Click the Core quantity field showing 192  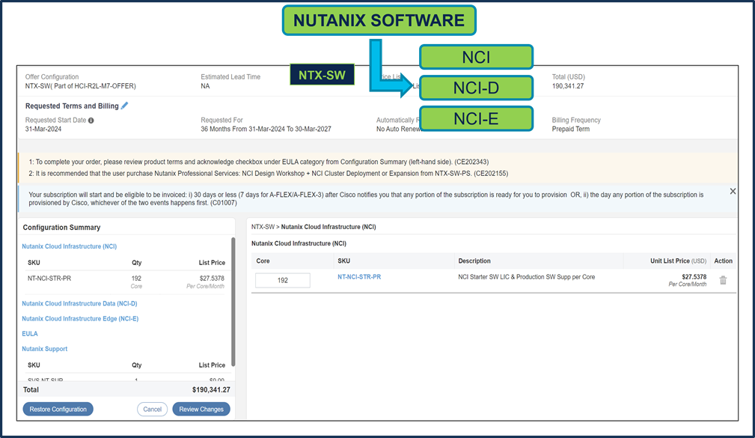pos(283,280)
